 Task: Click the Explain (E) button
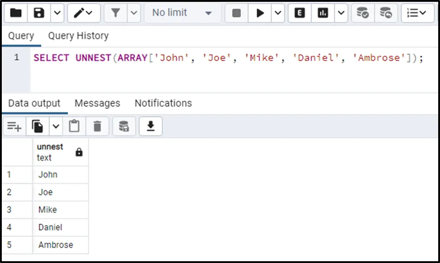point(300,13)
